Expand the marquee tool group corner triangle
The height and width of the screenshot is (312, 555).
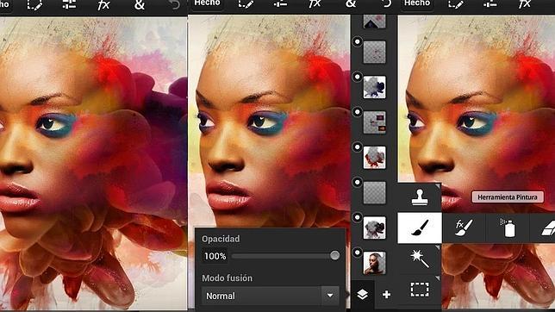tap(438, 278)
